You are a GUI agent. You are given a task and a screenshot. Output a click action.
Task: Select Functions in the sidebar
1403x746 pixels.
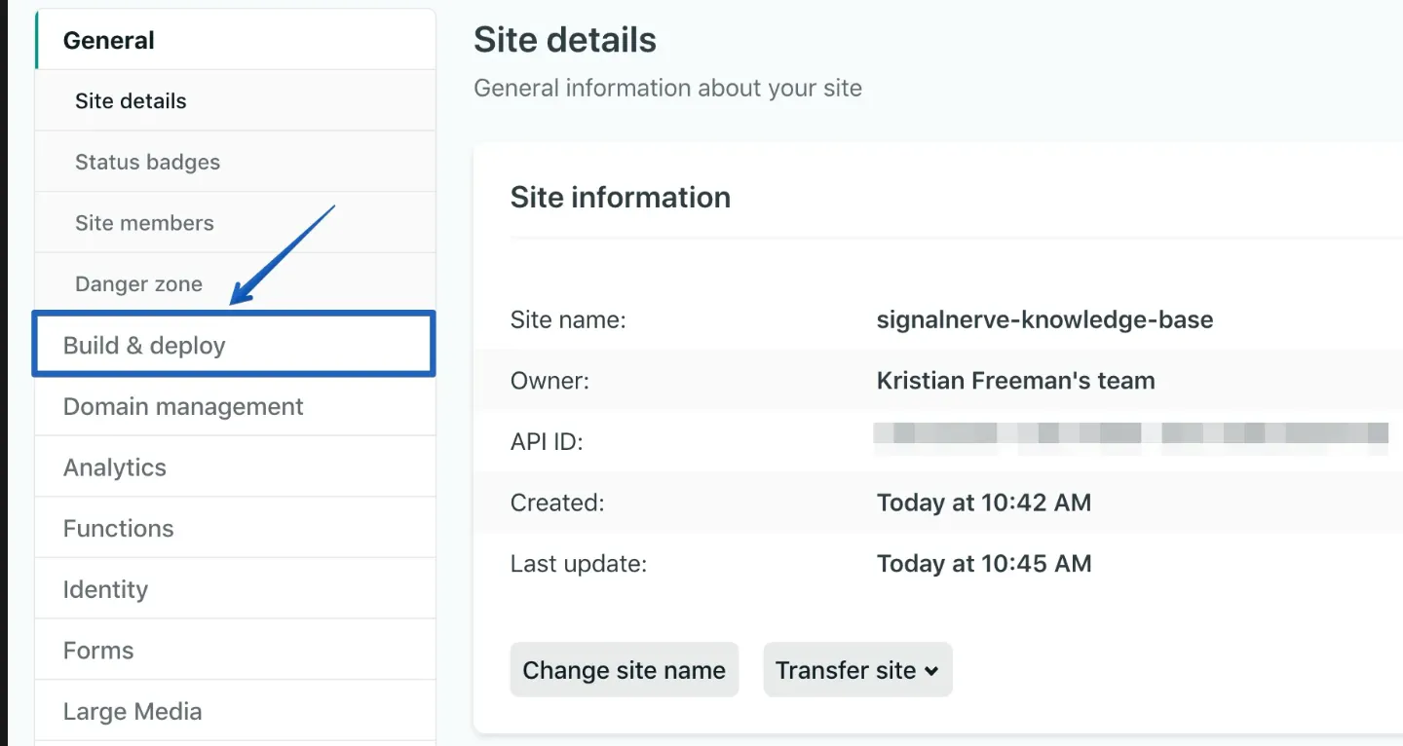coord(118,529)
